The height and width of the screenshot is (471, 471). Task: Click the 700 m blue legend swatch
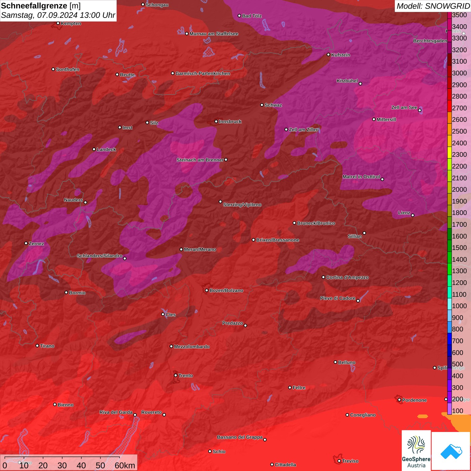(x=449, y=339)
